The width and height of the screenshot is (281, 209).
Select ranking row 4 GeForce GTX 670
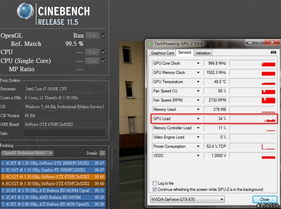[53, 184]
